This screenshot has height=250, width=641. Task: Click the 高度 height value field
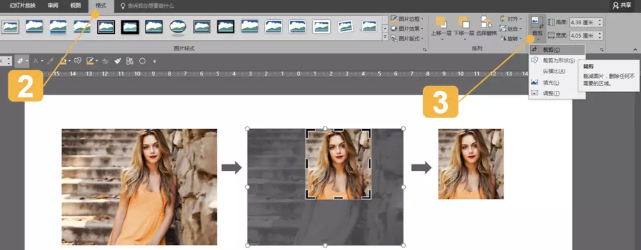click(583, 22)
